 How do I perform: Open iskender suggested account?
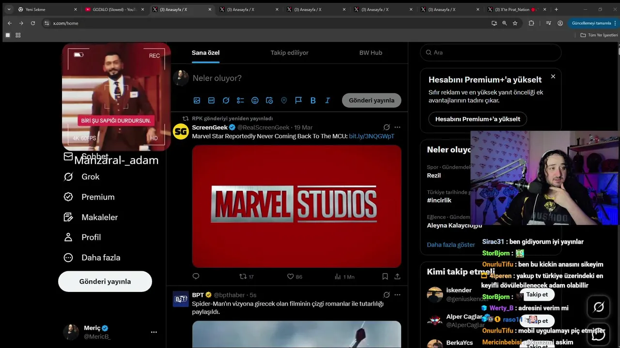(x=459, y=290)
